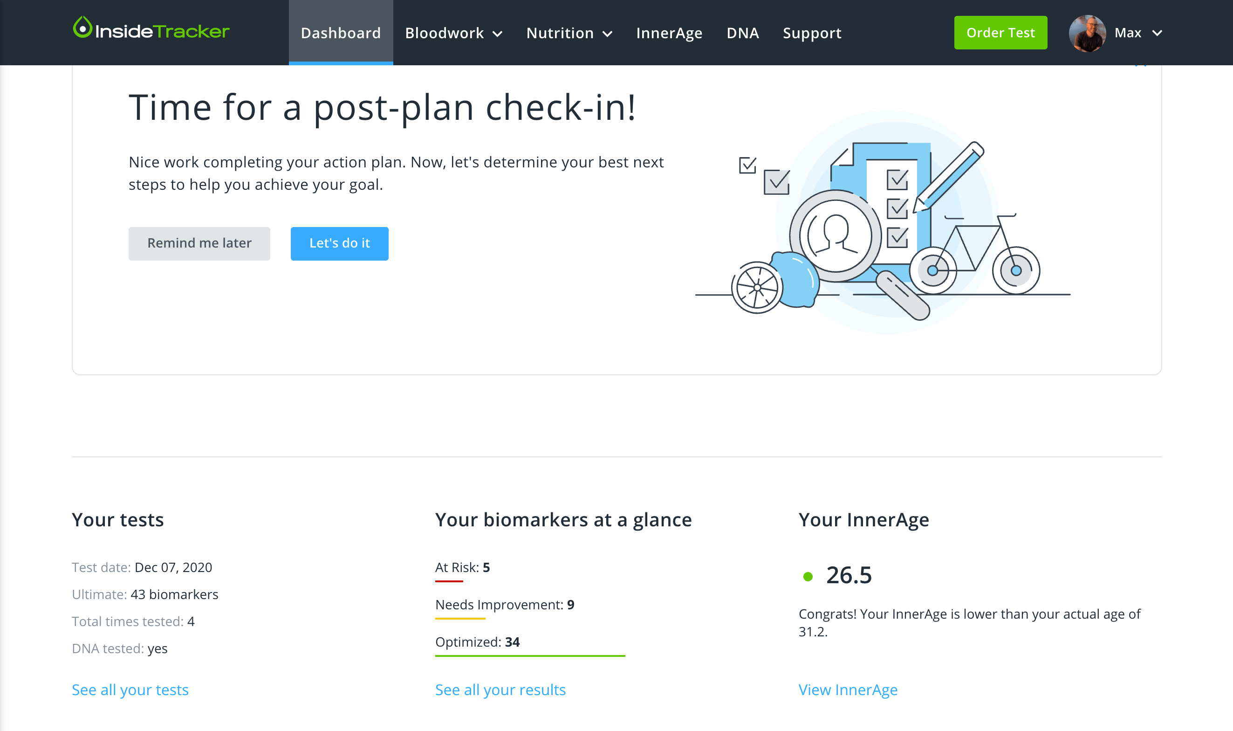Click the Ultimate: 43 biomarkers text
1233x731 pixels.
145,594
